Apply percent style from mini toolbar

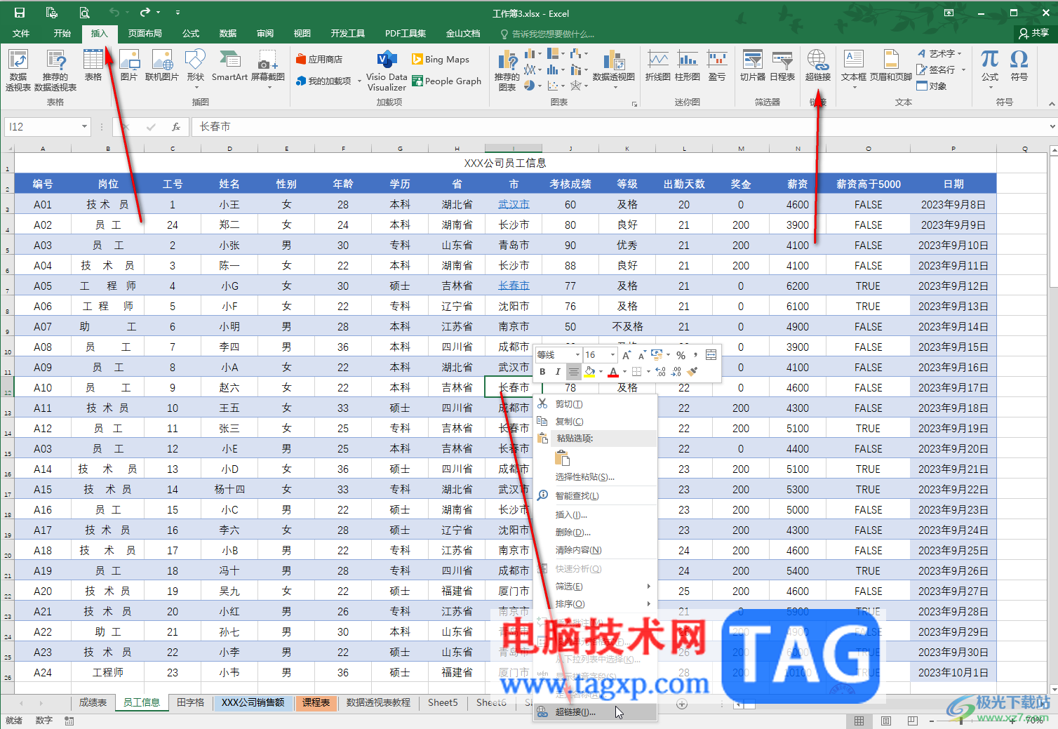681,355
